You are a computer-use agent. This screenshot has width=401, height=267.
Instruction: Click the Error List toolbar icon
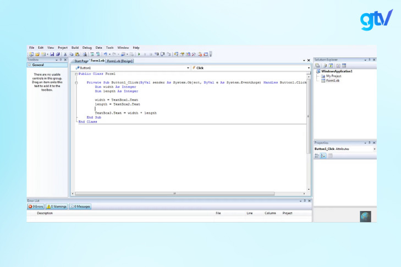tap(200, 54)
